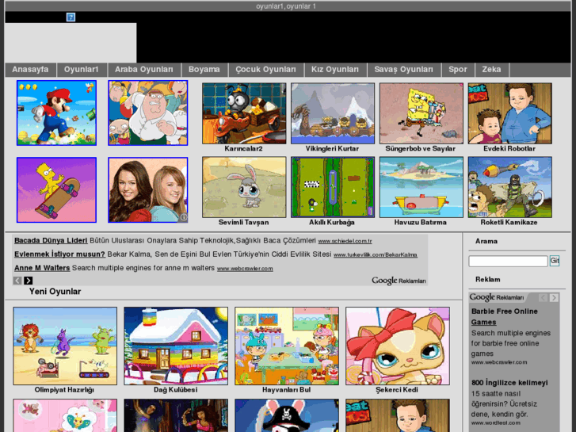This screenshot has width=576, height=432.
Task: Click the Dağ Kulübesi title
Action: [x=176, y=390]
